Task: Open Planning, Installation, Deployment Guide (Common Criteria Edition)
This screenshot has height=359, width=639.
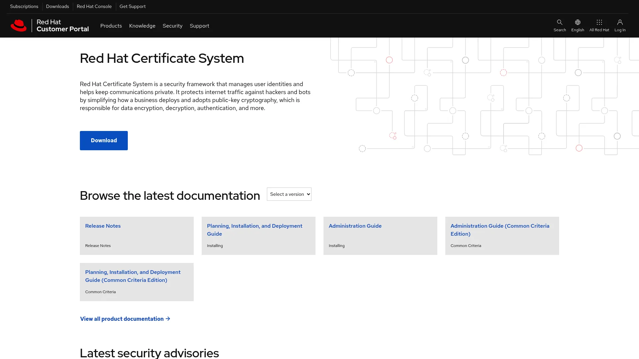Action: coord(133,276)
